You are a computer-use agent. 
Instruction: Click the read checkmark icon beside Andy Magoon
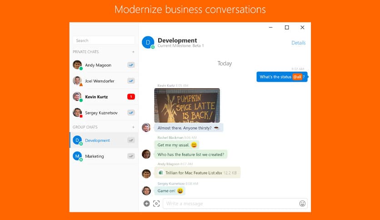point(131,65)
